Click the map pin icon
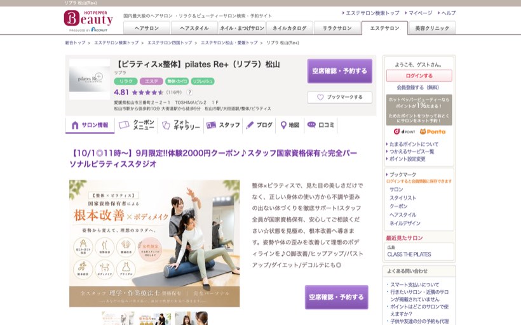521x325 pixels. 283,125
